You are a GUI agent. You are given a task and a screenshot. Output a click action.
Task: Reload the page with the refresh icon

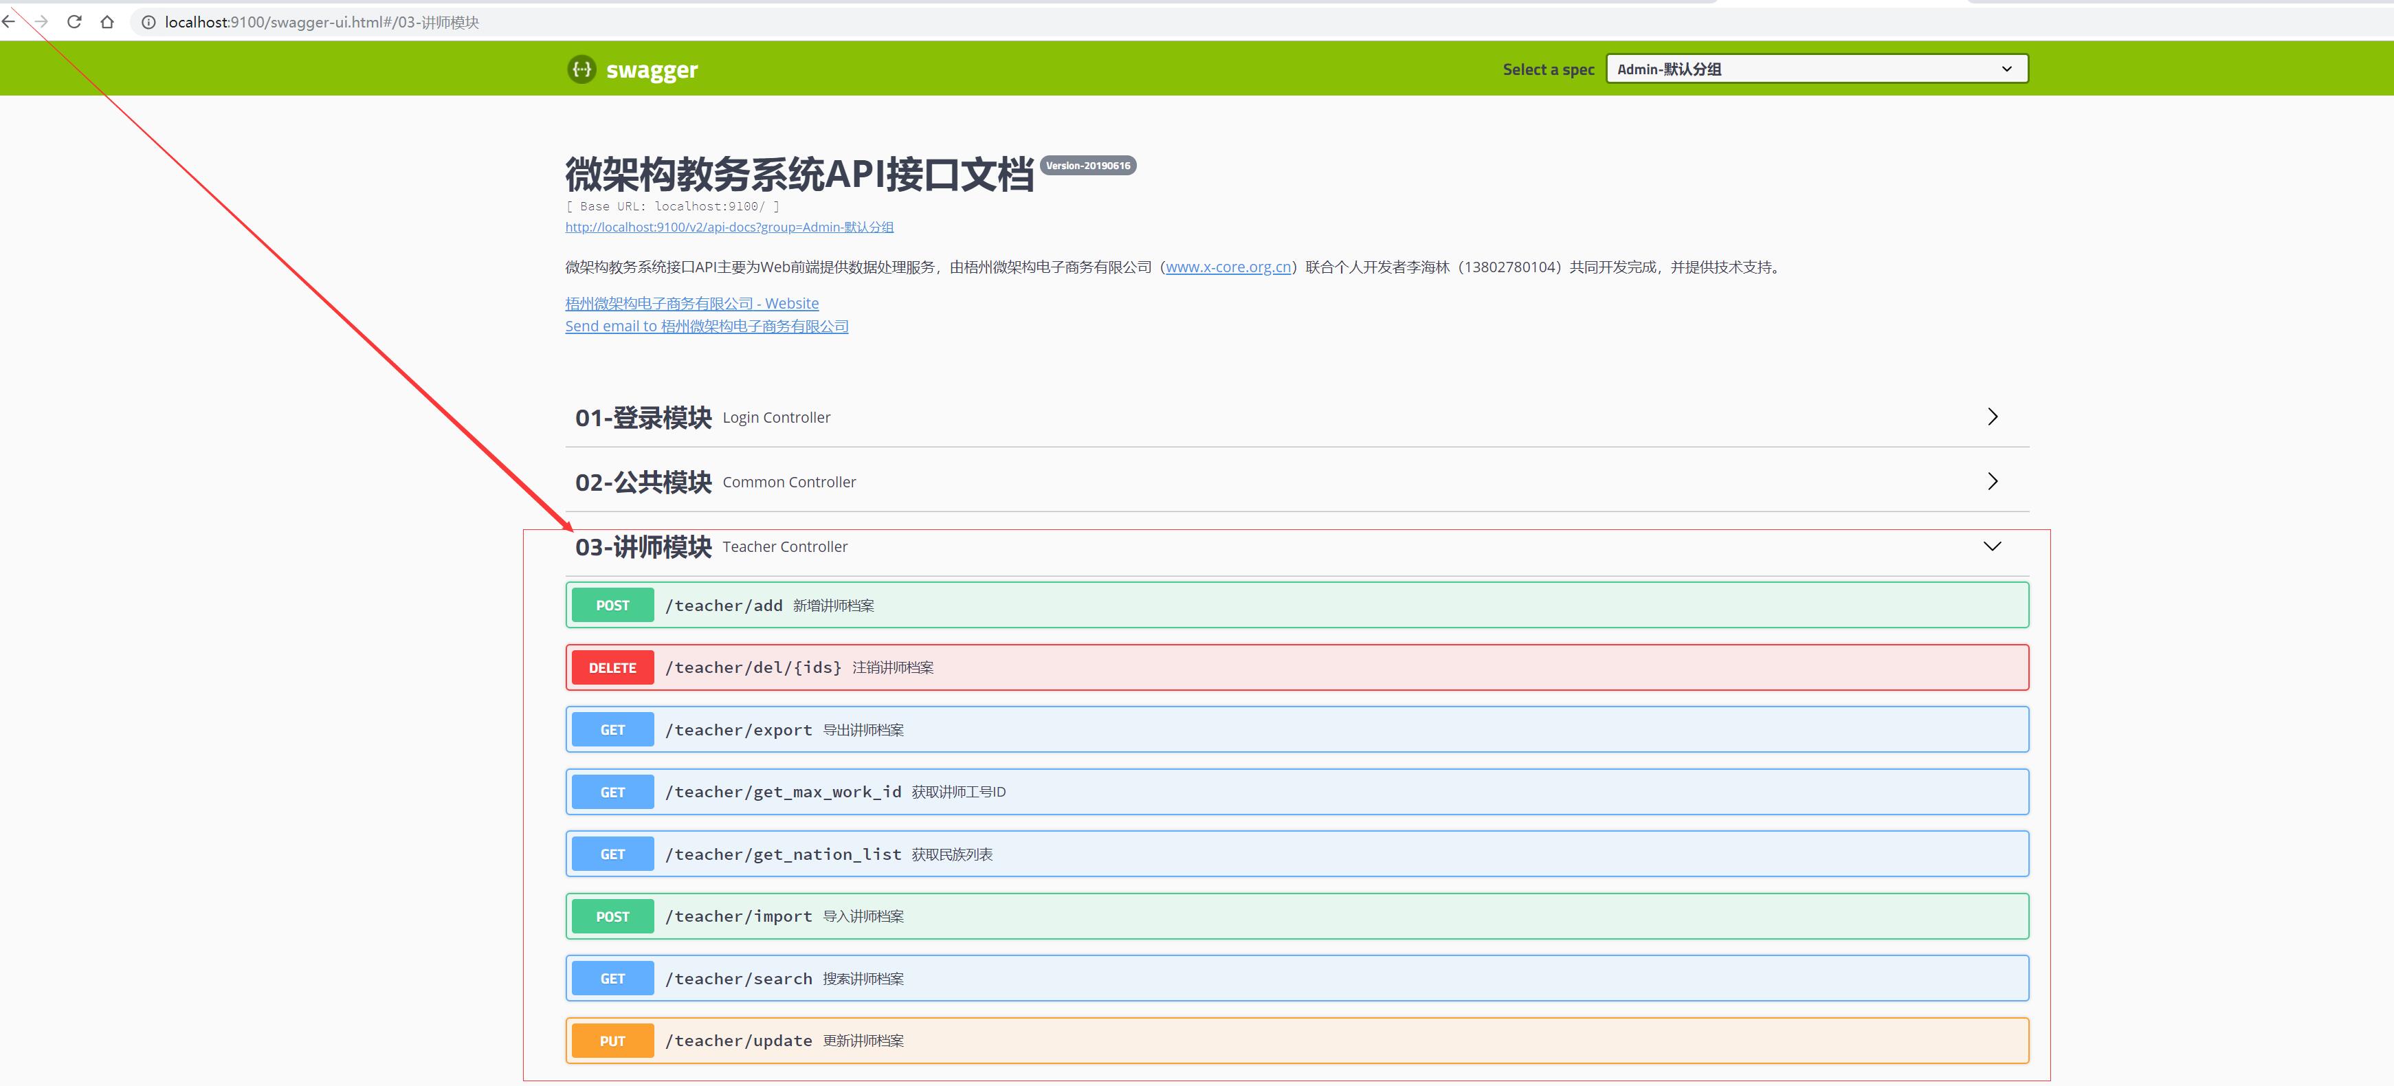[x=74, y=21]
